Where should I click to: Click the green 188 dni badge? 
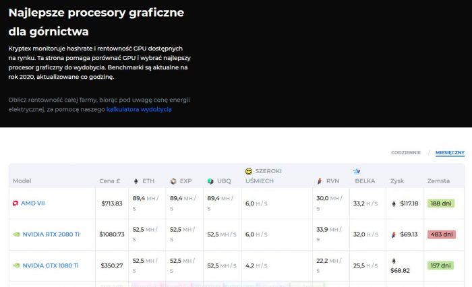coord(441,203)
